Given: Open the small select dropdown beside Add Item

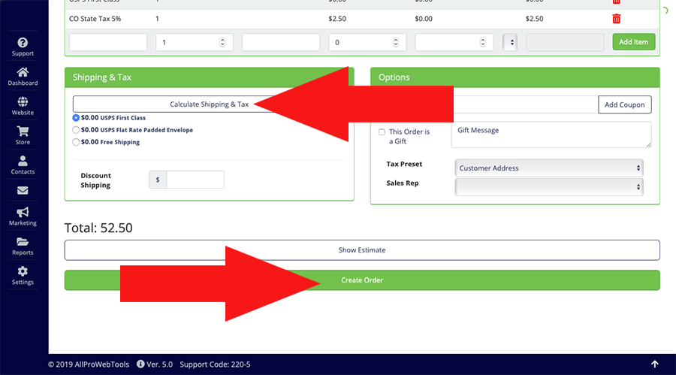Looking at the screenshot, I should [510, 42].
